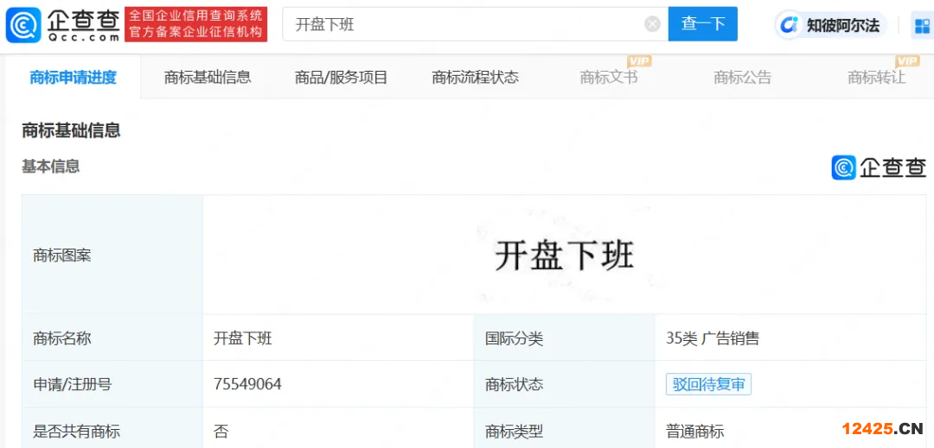Click the VIP badge above 商标转让
Viewport: 934px width, 448px height.
tap(907, 61)
